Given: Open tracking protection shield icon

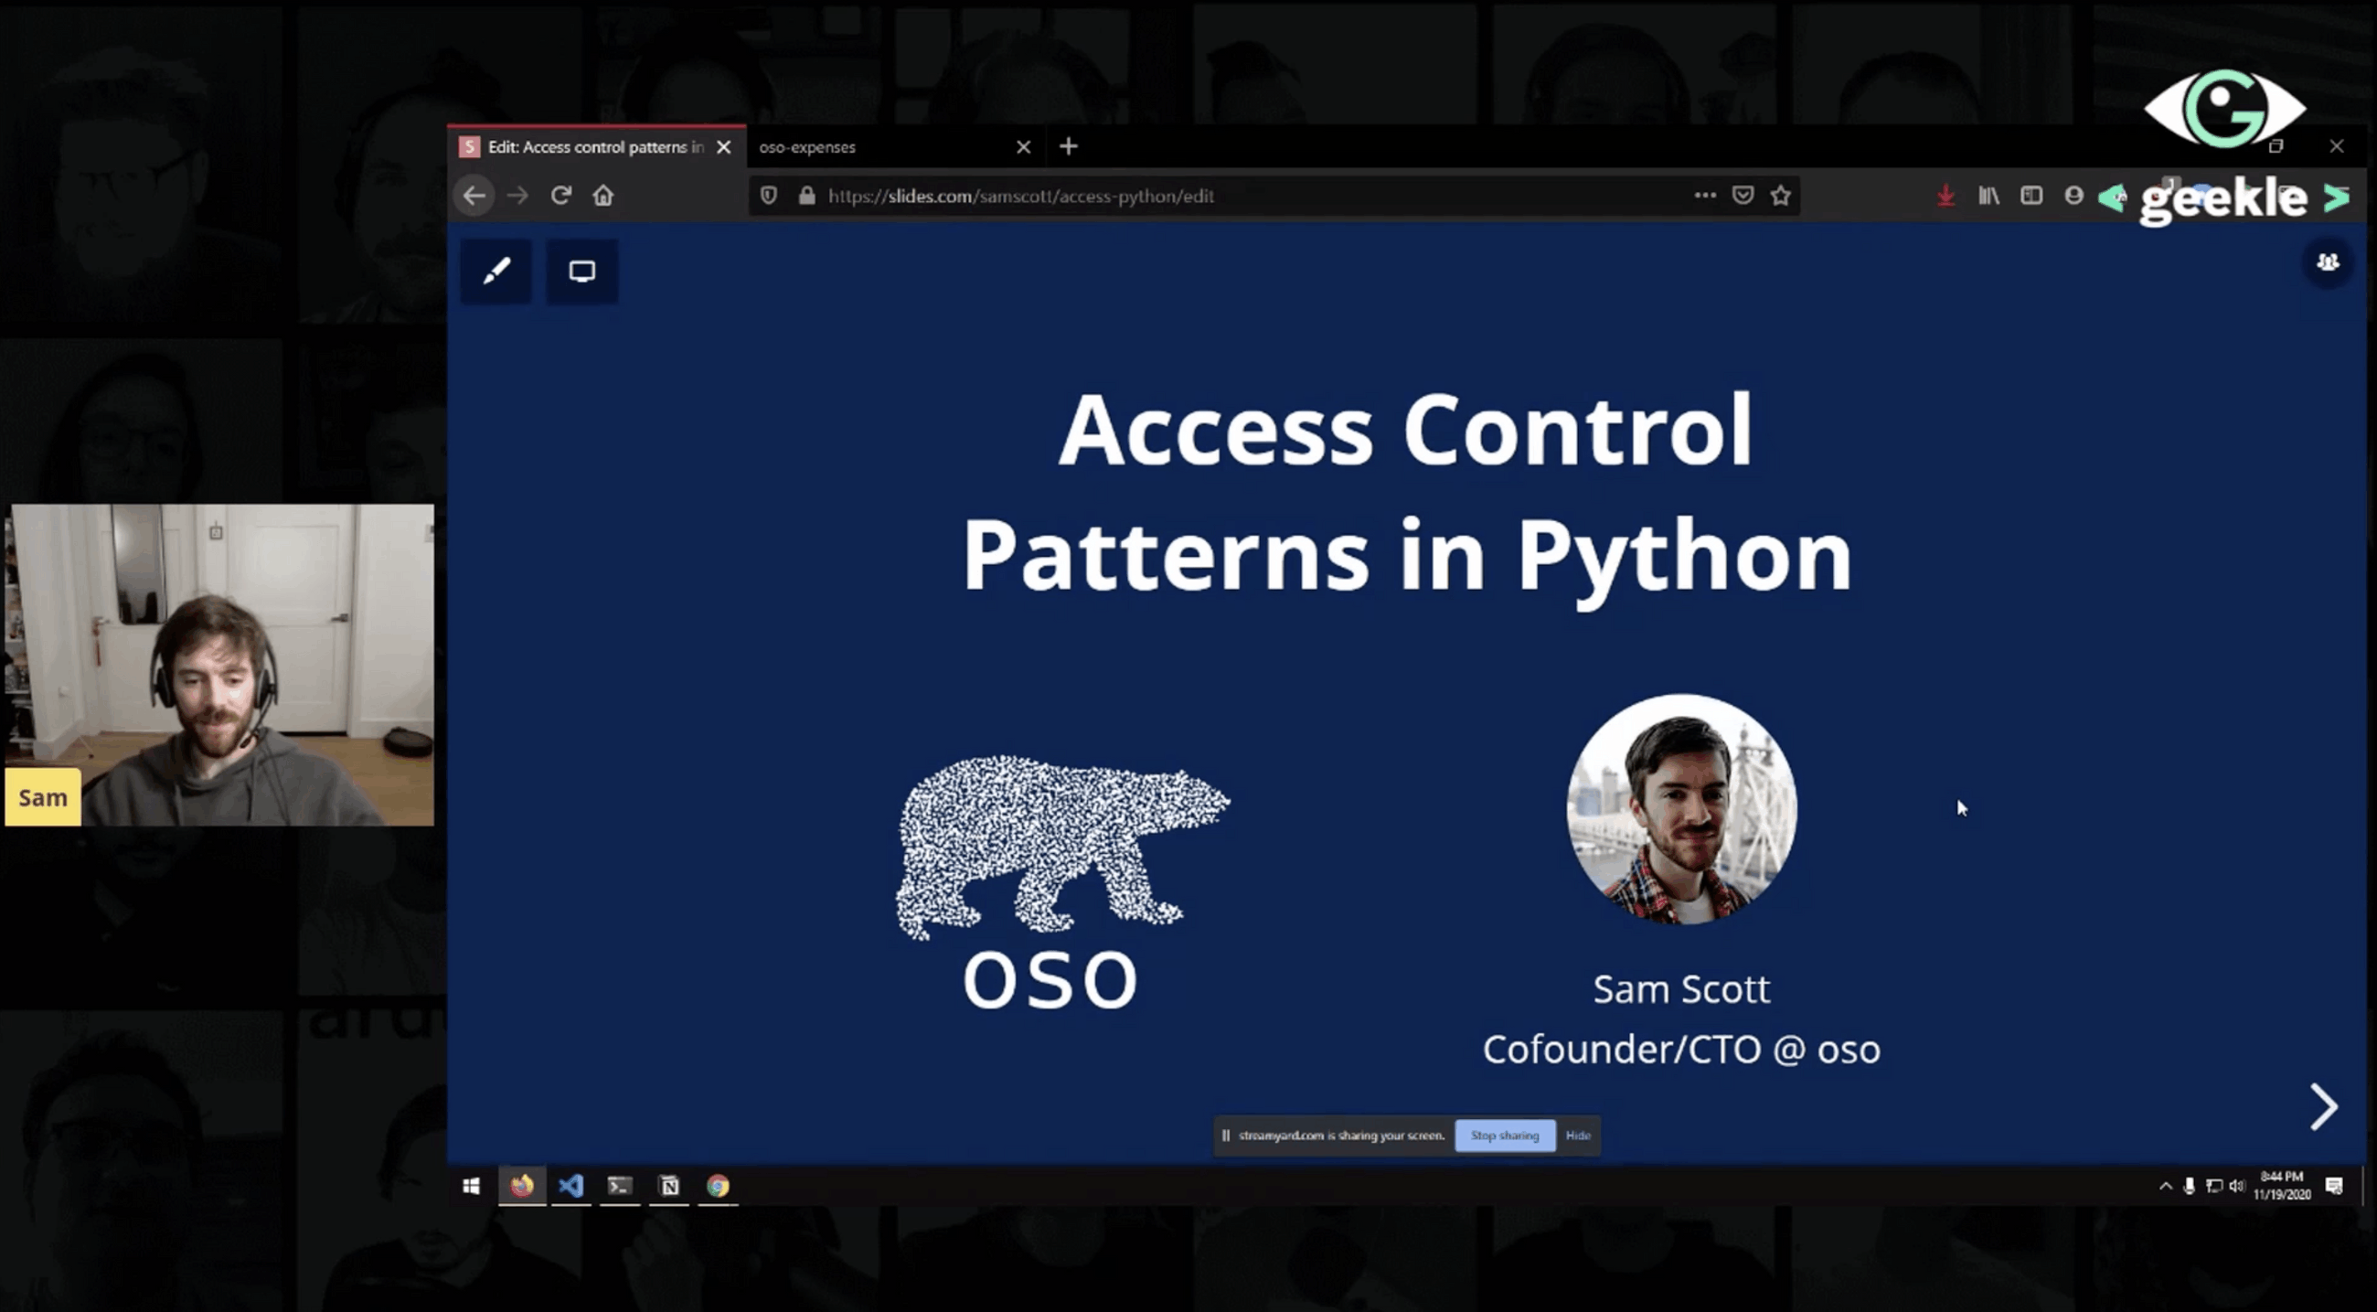Looking at the screenshot, I should tap(769, 196).
